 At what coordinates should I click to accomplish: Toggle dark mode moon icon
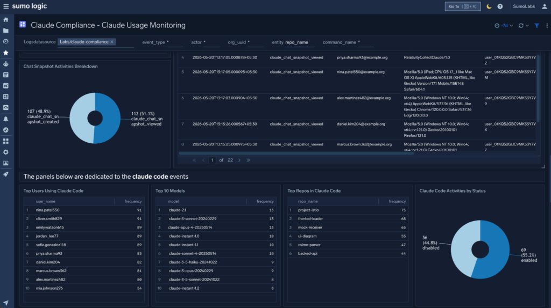tap(489, 6)
